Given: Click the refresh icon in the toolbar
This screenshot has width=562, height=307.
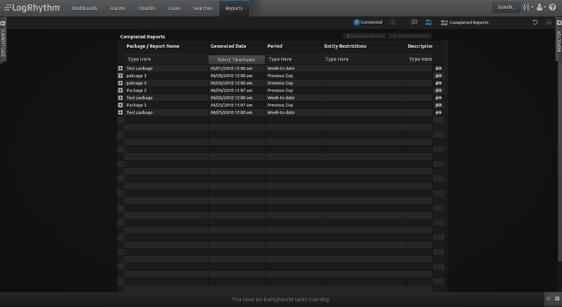Looking at the screenshot, I should tap(535, 22).
